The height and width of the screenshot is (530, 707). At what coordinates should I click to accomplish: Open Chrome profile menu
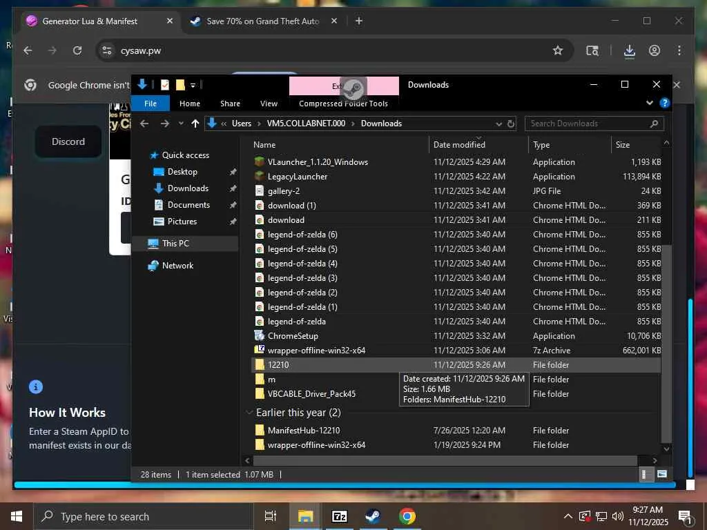pyautogui.click(x=655, y=50)
